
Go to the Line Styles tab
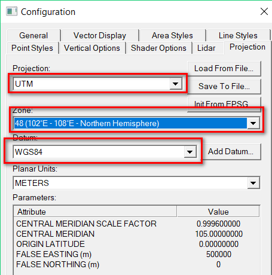coord(238,35)
